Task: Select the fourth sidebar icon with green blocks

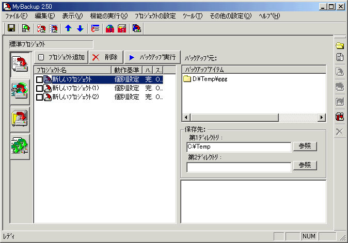Action: [x=19, y=147]
